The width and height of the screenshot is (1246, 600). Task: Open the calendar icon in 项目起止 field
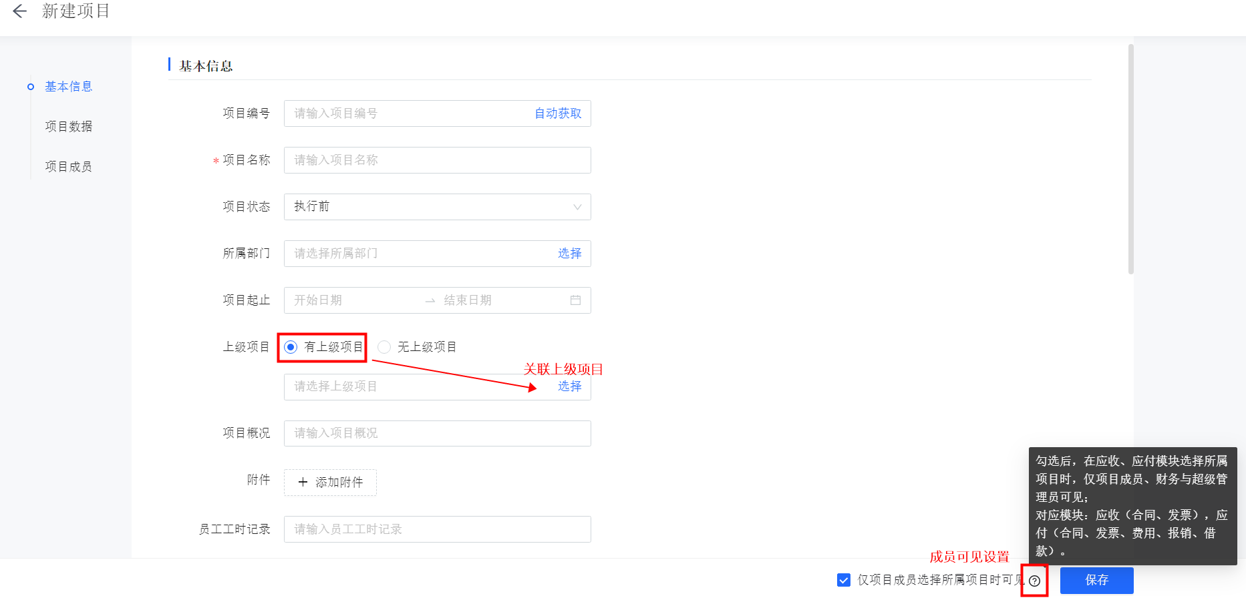[575, 300]
